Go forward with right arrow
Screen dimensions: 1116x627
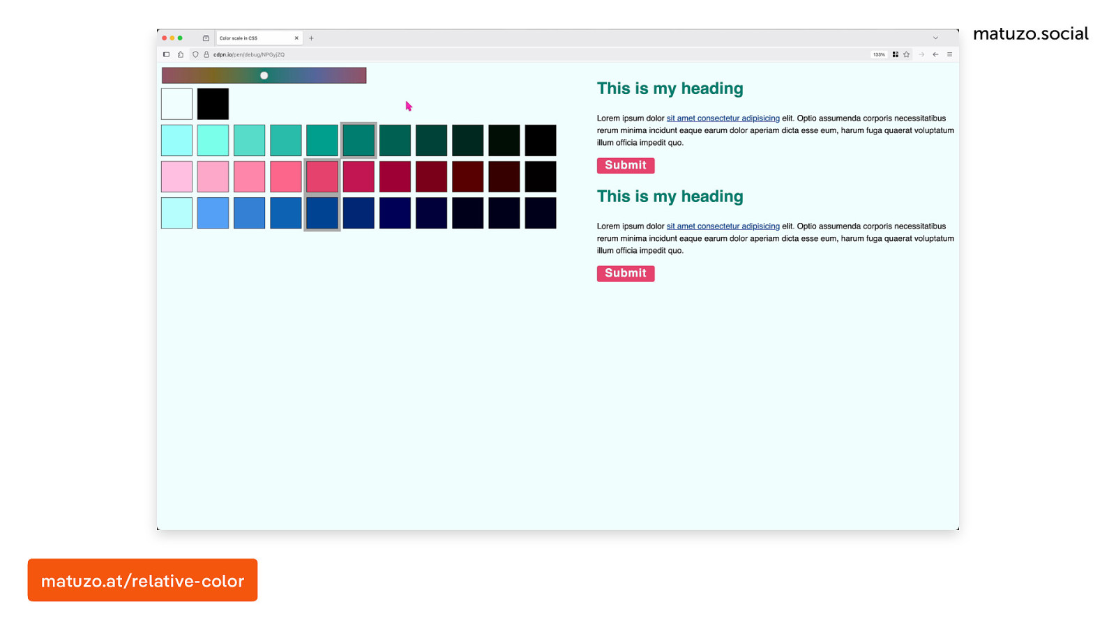click(921, 54)
